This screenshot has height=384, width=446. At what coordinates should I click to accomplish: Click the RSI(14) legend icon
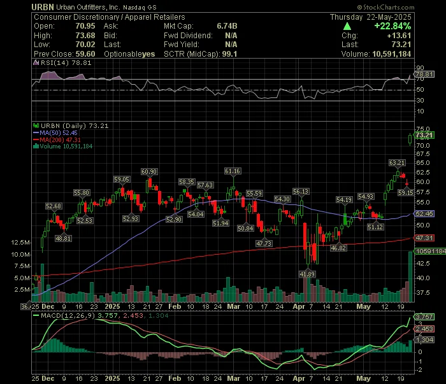pos(36,63)
